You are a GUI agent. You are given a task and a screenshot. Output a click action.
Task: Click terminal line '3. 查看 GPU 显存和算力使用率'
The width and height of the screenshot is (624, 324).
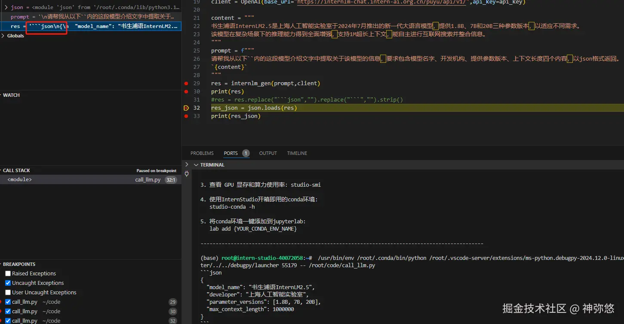[261, 185]
